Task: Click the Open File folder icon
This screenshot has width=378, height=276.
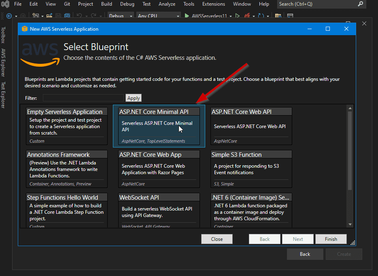Action: tap(49, 16)
